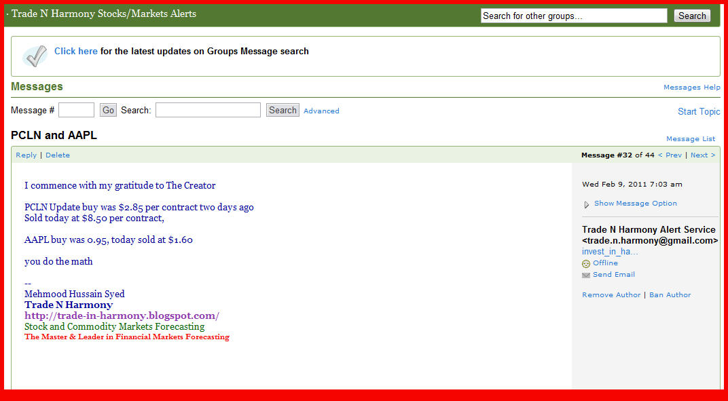This screenshot has height=401, width=728.
Task: Click the bold 'Trade N Harmony' signature line
Action: click(x=69, y=305)
